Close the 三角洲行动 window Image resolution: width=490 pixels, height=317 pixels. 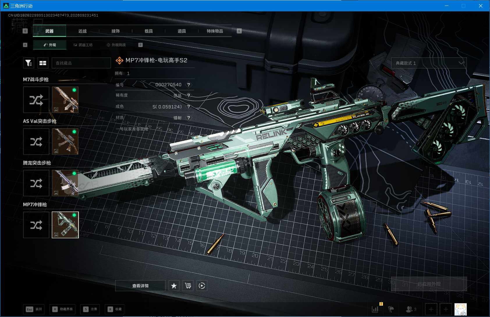point(480,6)
